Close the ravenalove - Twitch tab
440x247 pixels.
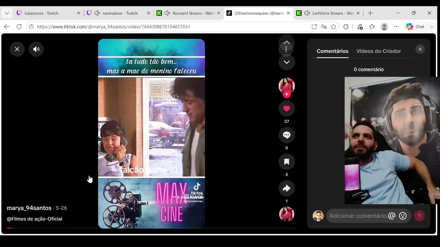[x=148, y=13]
